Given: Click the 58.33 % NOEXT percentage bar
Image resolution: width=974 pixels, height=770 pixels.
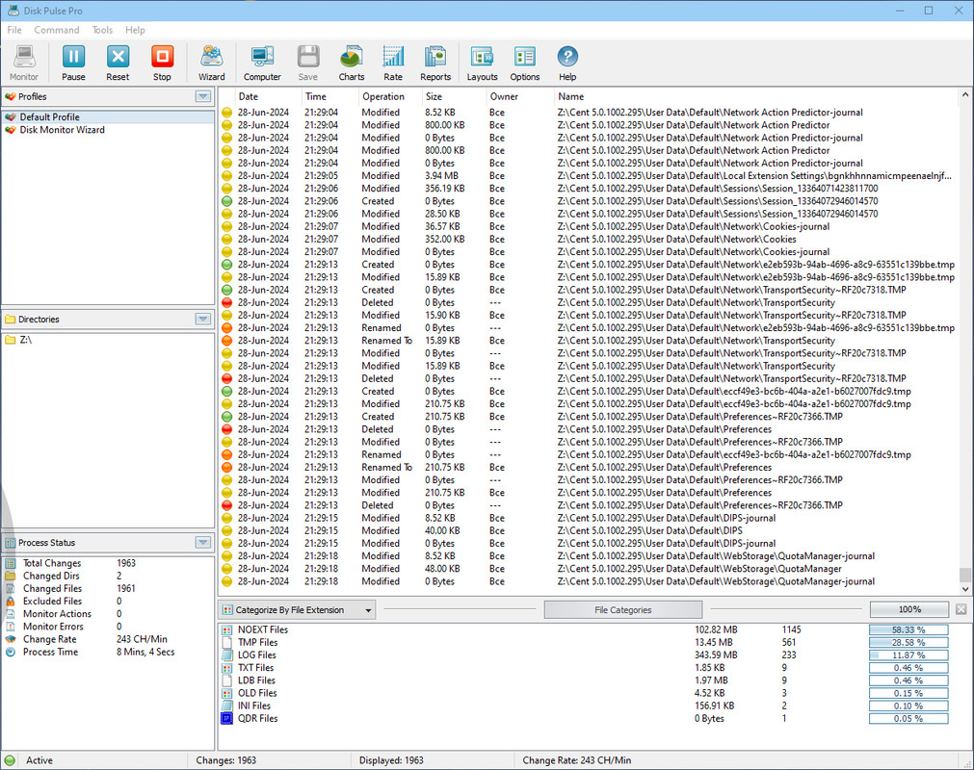Looking at the screenshot, I should [908, 629].
